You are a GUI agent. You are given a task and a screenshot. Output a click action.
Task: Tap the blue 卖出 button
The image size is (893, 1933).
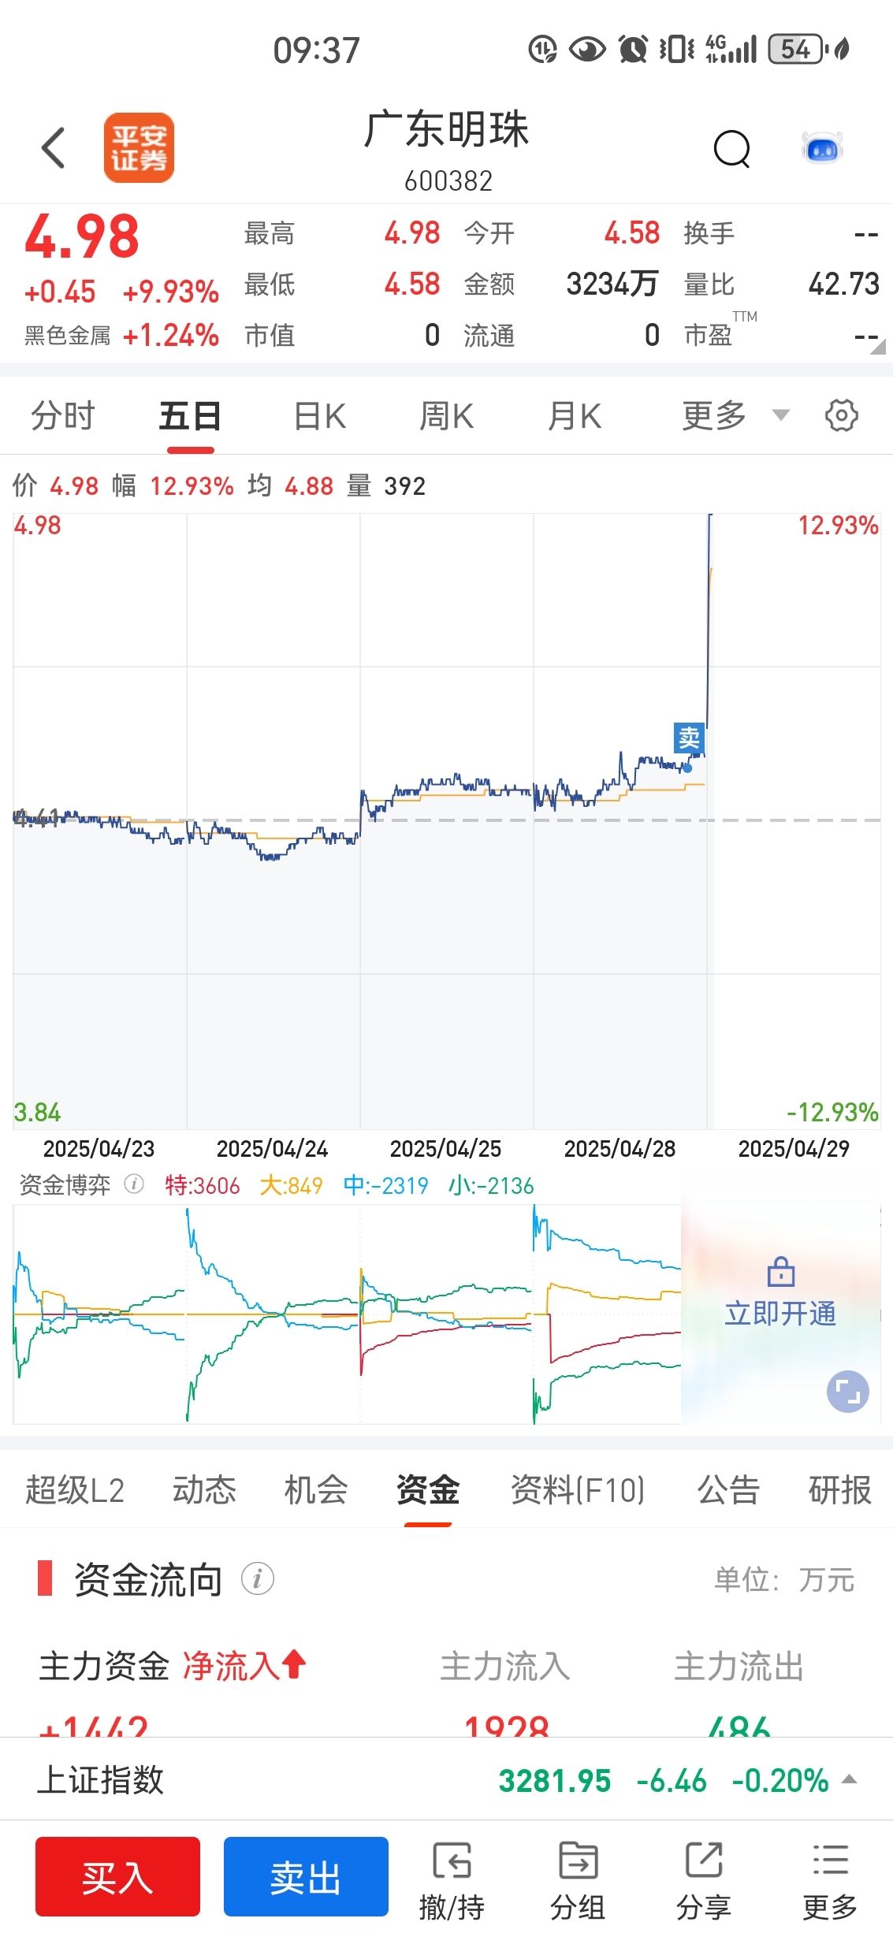306,1876
